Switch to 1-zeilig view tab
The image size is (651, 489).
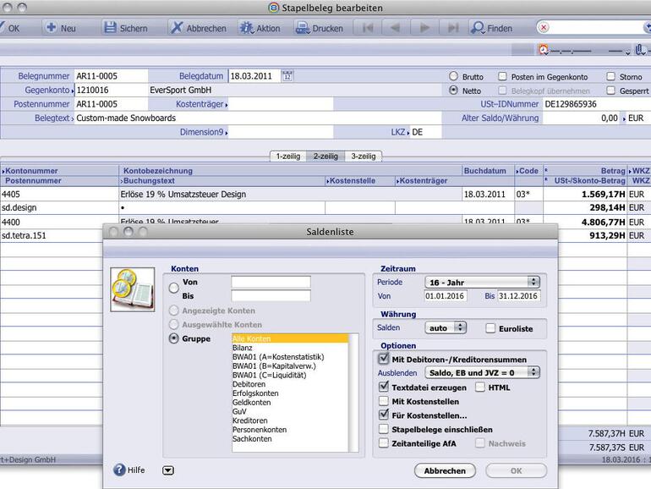click(288, 157)
